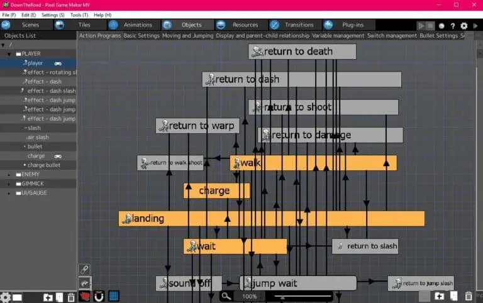Click gamepad icon beside player object
The width and height of the screenshot is (483, 303).
(58, 63)
